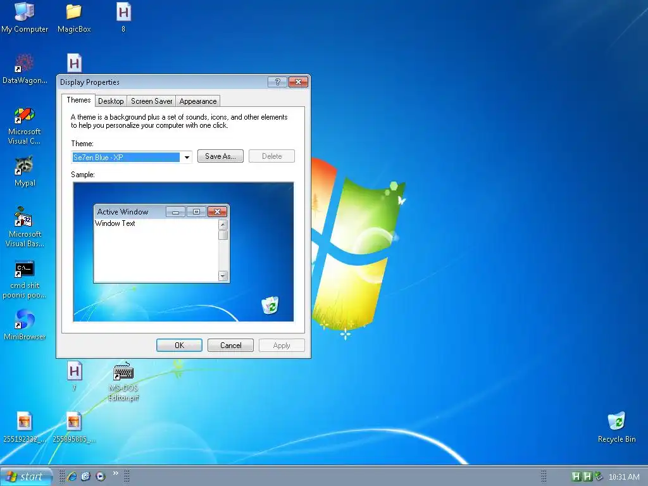Click the Display Properties title bar text
The width and height of the screenshot is (648, 486).
tap(90, 82)
